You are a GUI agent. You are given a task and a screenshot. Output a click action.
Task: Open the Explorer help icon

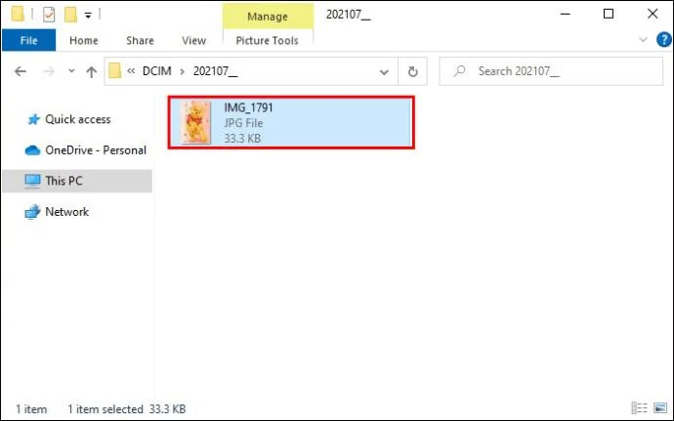click(663, 40)
